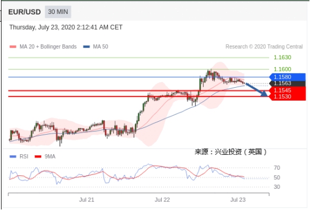Click the red 1.1530 support price tag
This screenshot has width=310, height=210.
[288, 97]
